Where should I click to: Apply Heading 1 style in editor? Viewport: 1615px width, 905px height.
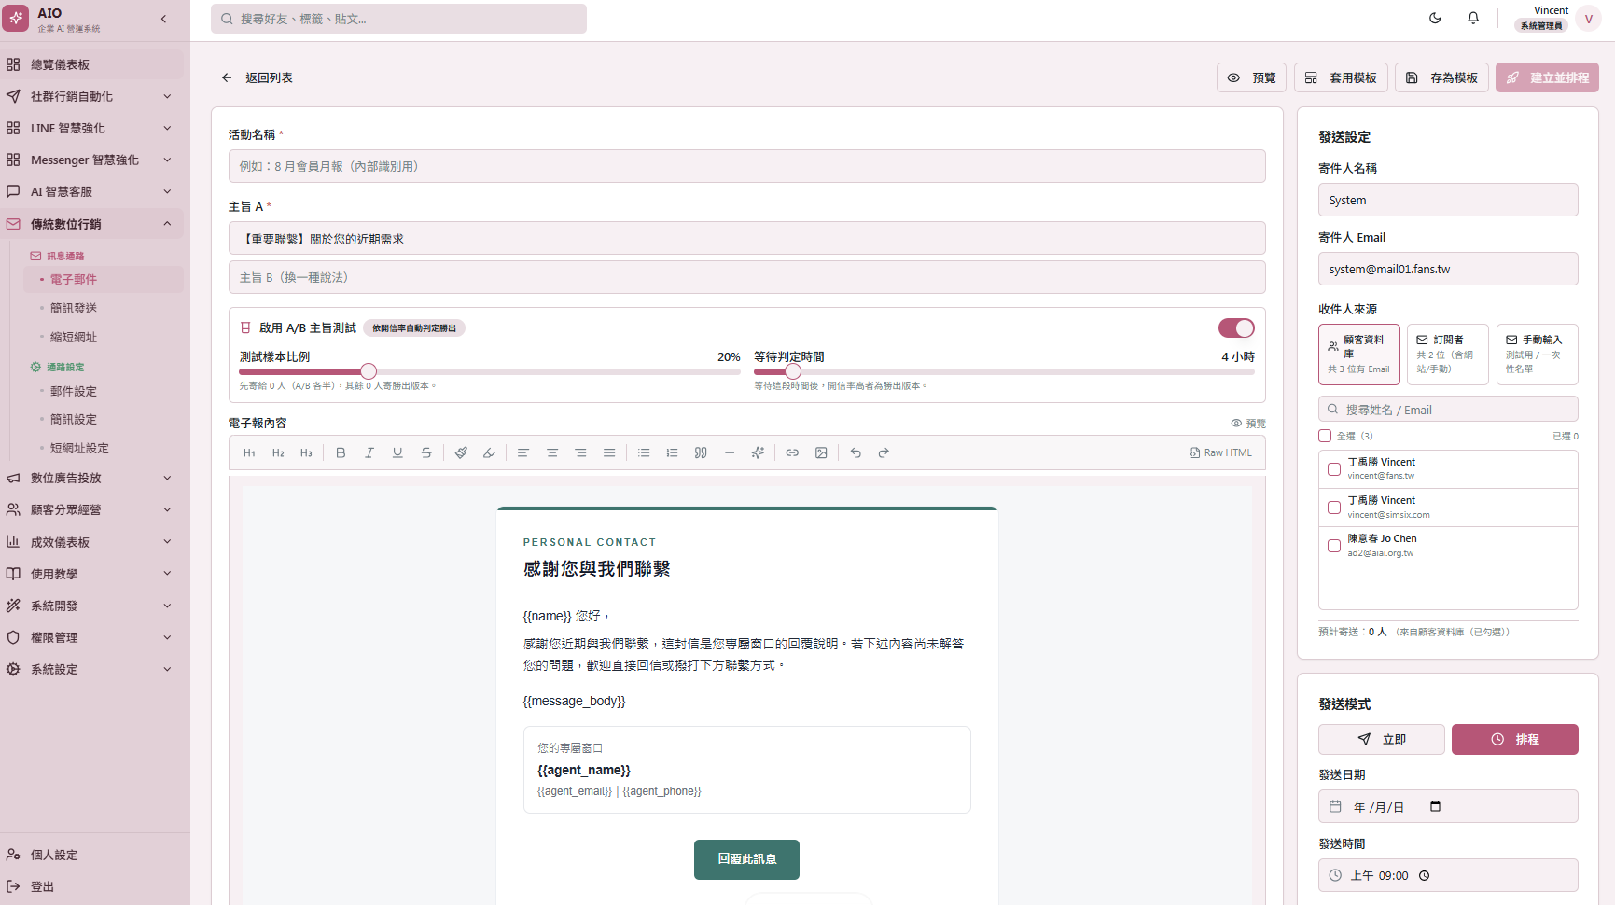(249, 452)
